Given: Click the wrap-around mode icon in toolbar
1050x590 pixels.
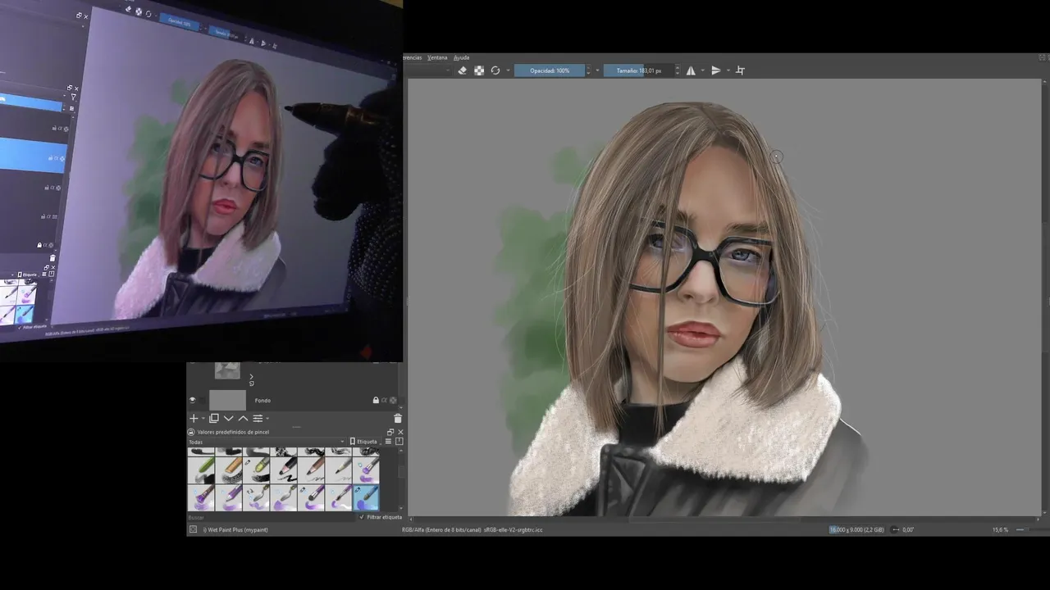Looking at the screenshot, I should tap(740, 70).
